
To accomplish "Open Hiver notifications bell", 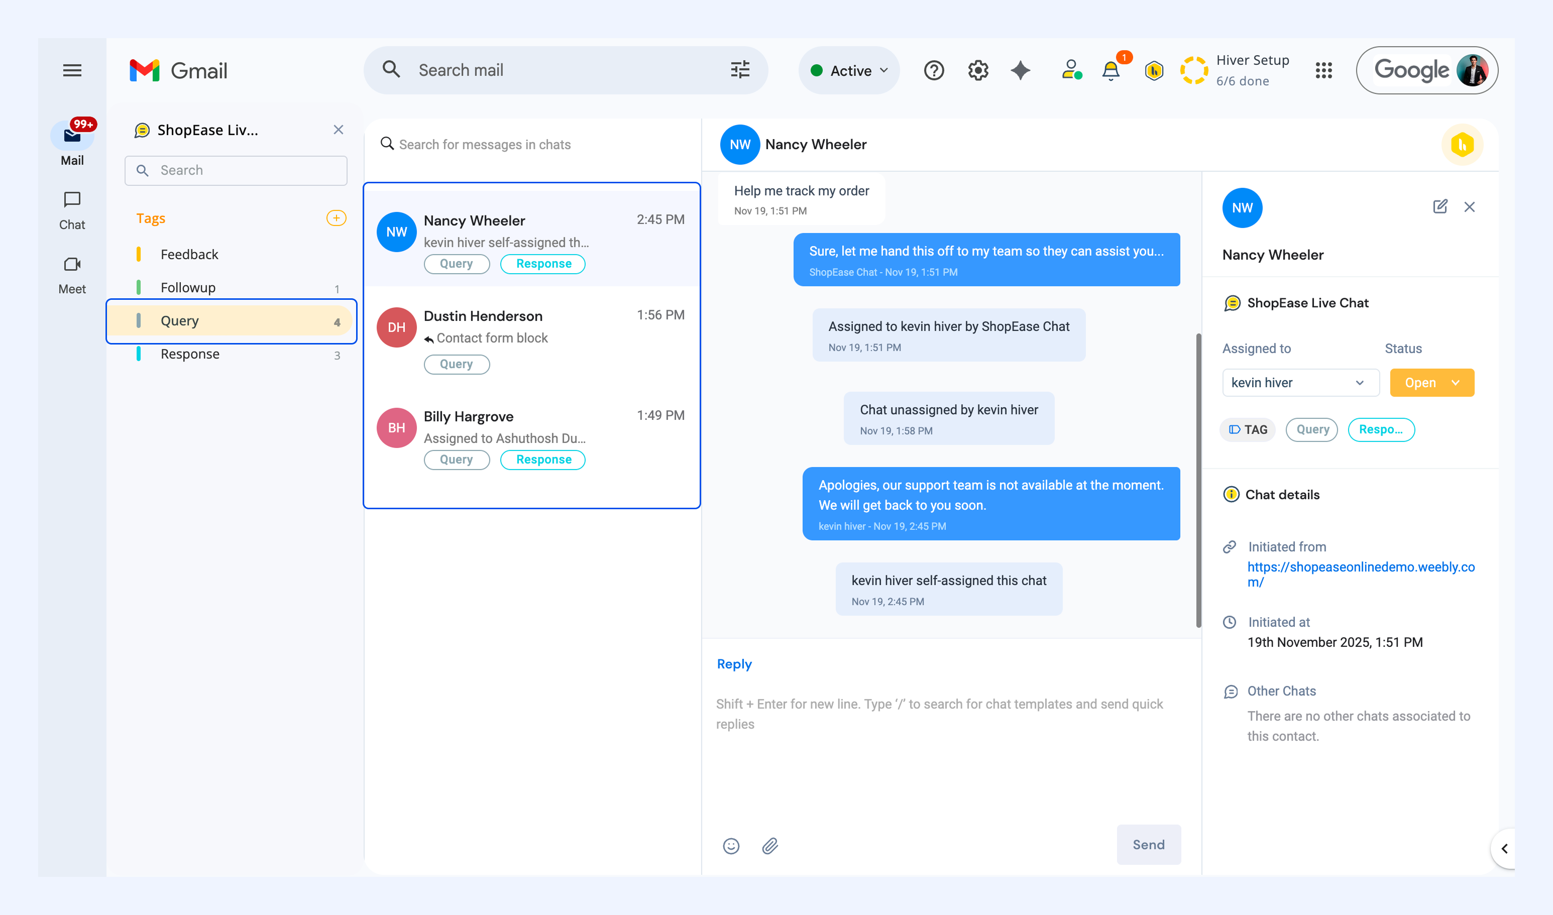I will pyautogui.click(x=1111, y=70).
